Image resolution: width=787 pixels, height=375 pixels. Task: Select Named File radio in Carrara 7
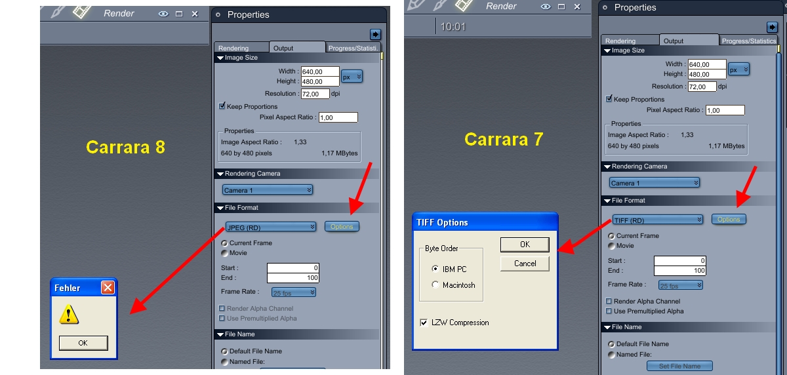pos(612,355)
